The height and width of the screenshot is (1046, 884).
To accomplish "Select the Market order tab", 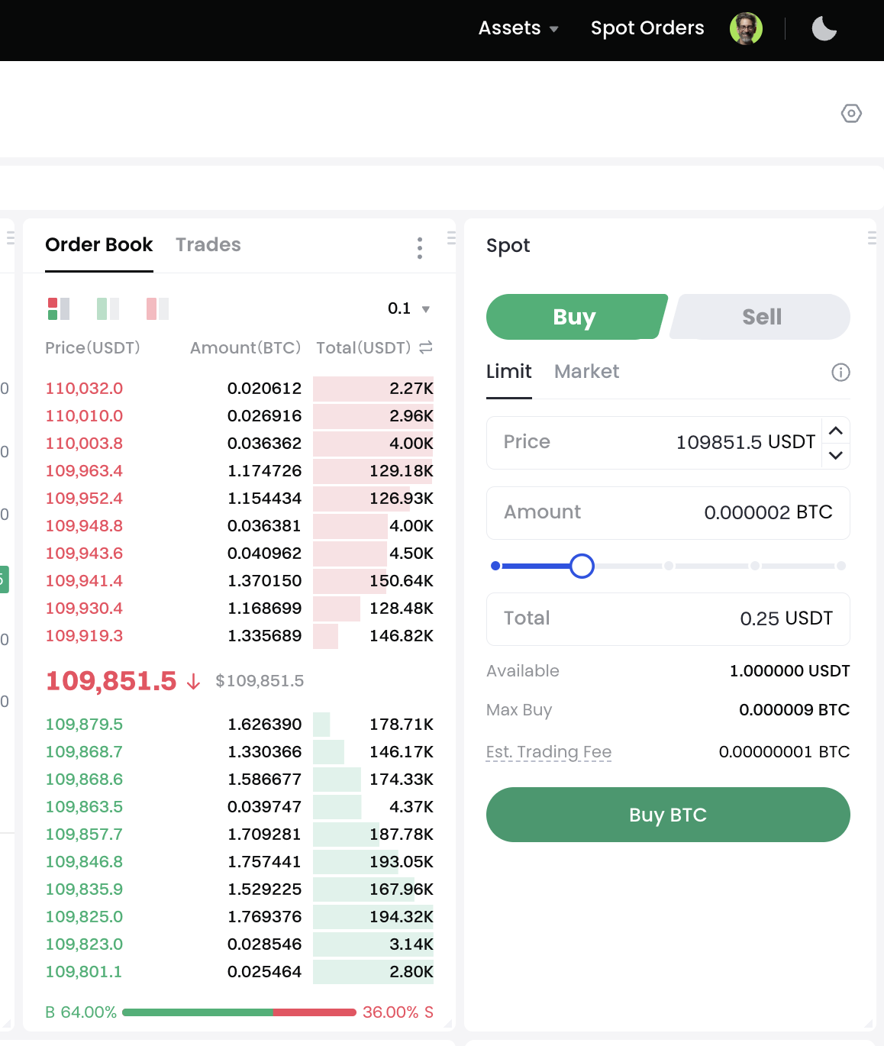I will coord(586,371).
